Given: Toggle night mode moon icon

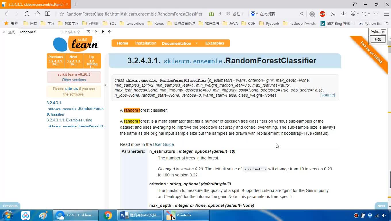Looking at the screenshot, I should [x=333, y=14].
